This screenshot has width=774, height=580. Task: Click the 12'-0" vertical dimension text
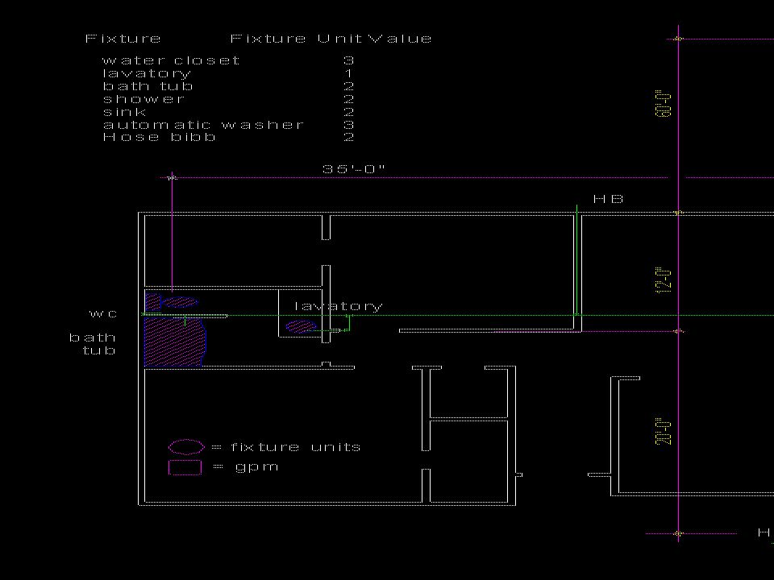pos(664,280)
